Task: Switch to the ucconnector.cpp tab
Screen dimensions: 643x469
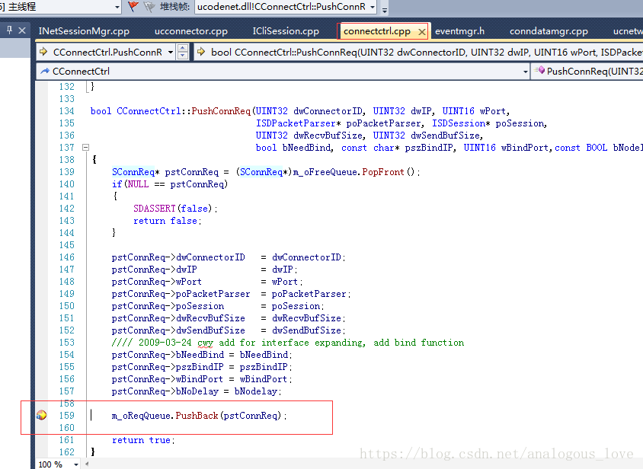Action: tap(191, 31)
